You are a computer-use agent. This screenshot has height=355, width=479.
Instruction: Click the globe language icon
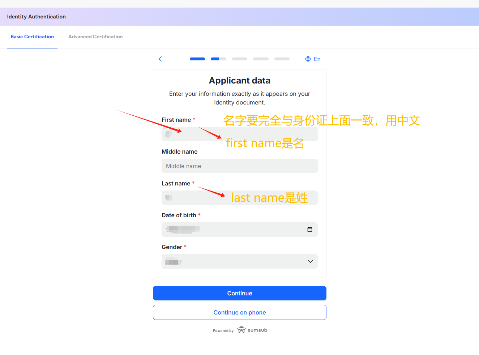tap(308, 59)
